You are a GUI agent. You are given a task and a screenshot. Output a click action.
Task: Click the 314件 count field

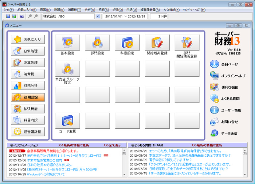tap(159, 16)
